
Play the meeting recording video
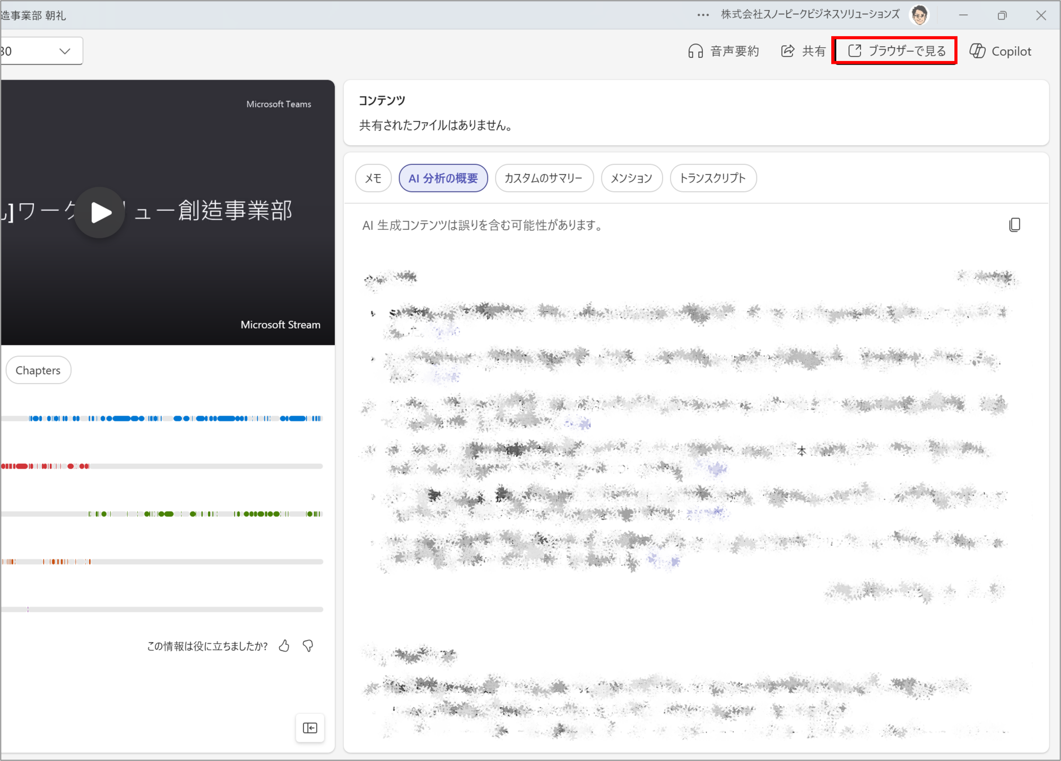[100, 213]
